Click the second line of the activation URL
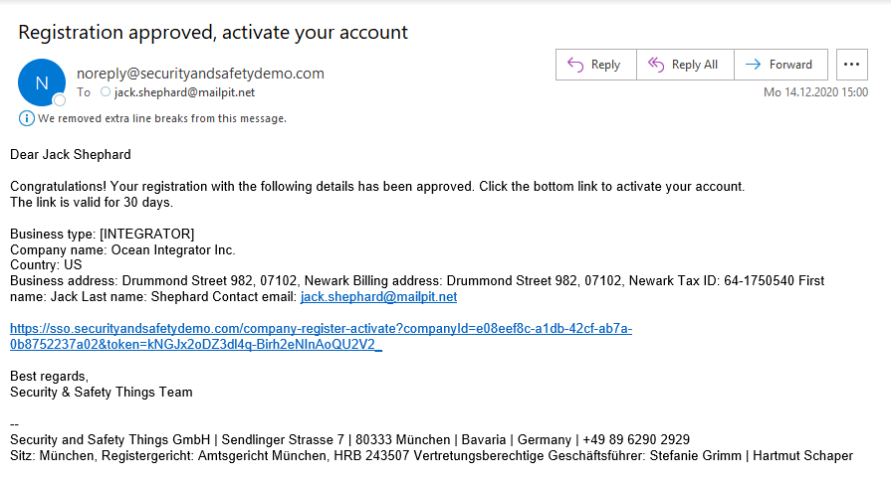891x483 pixels. (x=196, y=345)
